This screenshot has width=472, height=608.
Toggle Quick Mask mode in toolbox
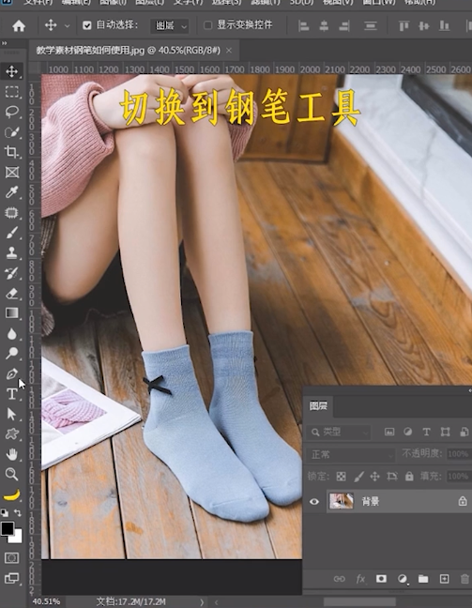(x=11, y=558)
